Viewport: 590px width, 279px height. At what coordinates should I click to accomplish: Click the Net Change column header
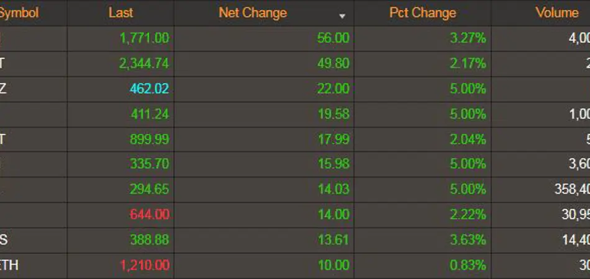point(253,12)
